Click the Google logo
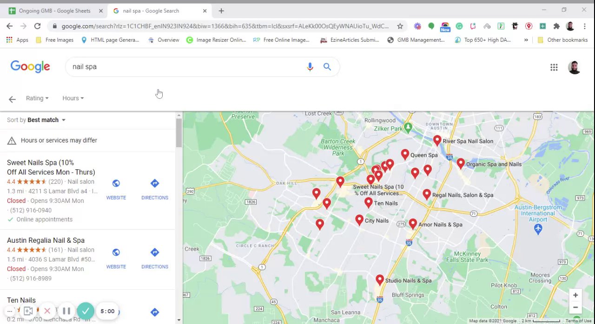Viewport: 595px width, 324px height. pos(30,67)
